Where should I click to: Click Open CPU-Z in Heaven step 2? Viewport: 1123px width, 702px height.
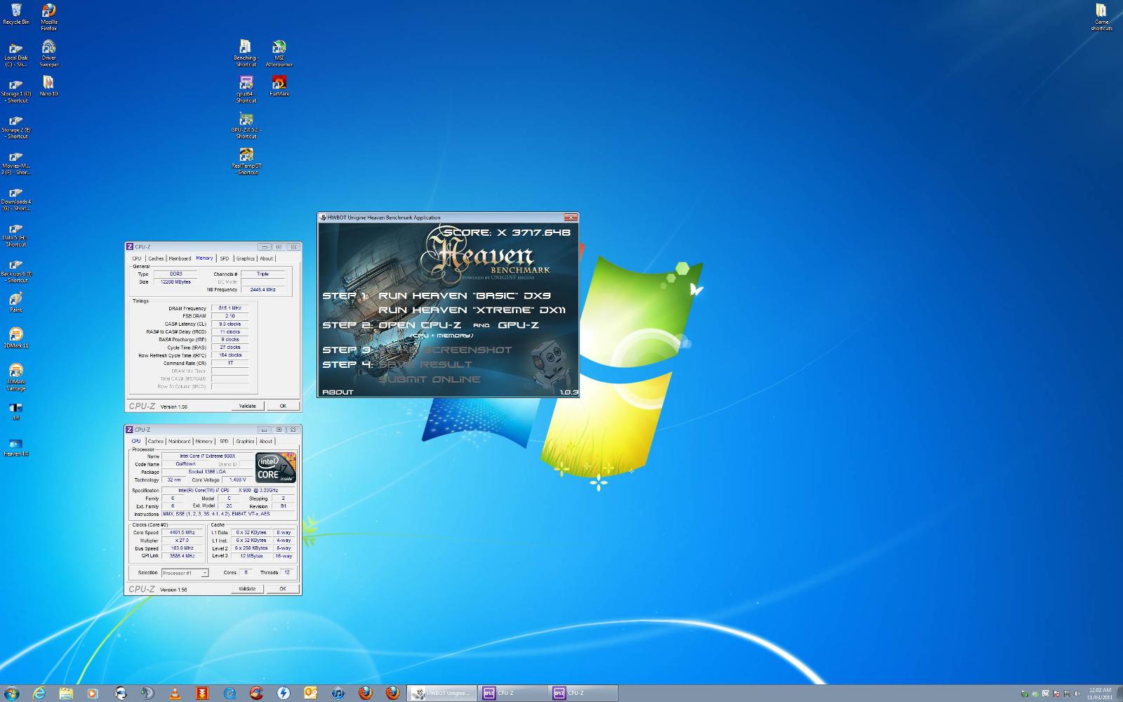point(420,325)
